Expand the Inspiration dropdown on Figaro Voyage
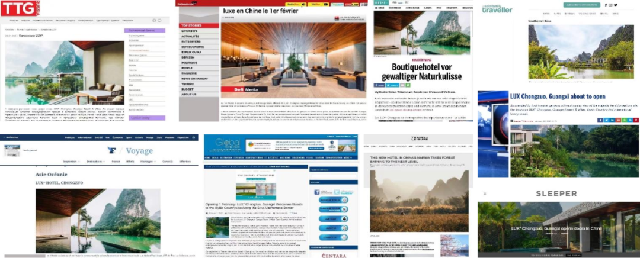Viewport: 640px width, 258px height. pos(72,162)
